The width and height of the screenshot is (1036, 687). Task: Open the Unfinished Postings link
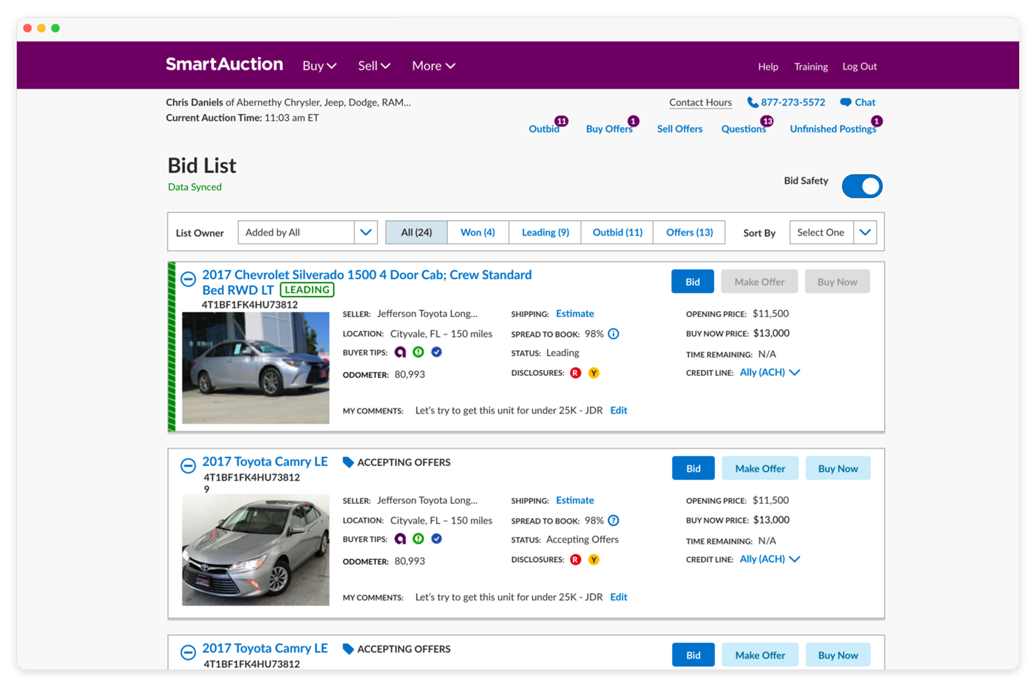click(x=833, y=129)
